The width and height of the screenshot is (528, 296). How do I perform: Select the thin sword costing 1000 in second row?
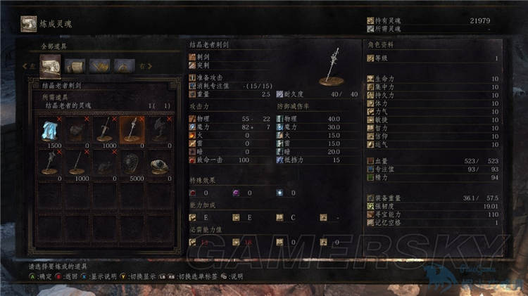click(x=77, y=165)
